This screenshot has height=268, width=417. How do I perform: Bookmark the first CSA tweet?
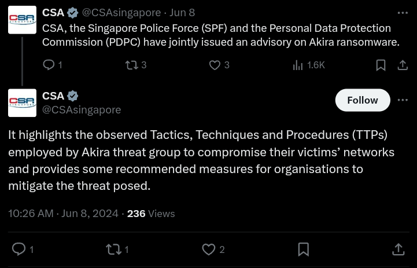381,65
